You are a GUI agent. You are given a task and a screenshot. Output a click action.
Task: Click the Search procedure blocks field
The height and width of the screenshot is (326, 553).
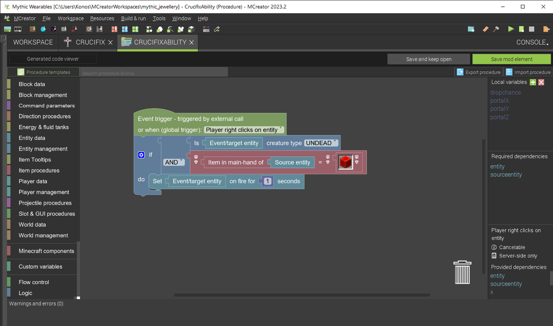click(154, 72)
